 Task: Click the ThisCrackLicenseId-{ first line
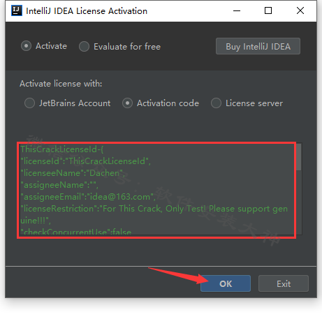point(62,149)
